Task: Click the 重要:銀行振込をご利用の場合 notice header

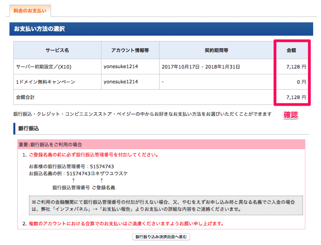Action: 161,144
